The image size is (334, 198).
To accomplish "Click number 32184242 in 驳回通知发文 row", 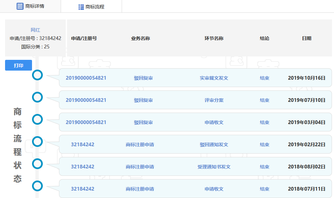I will [83, 145].
